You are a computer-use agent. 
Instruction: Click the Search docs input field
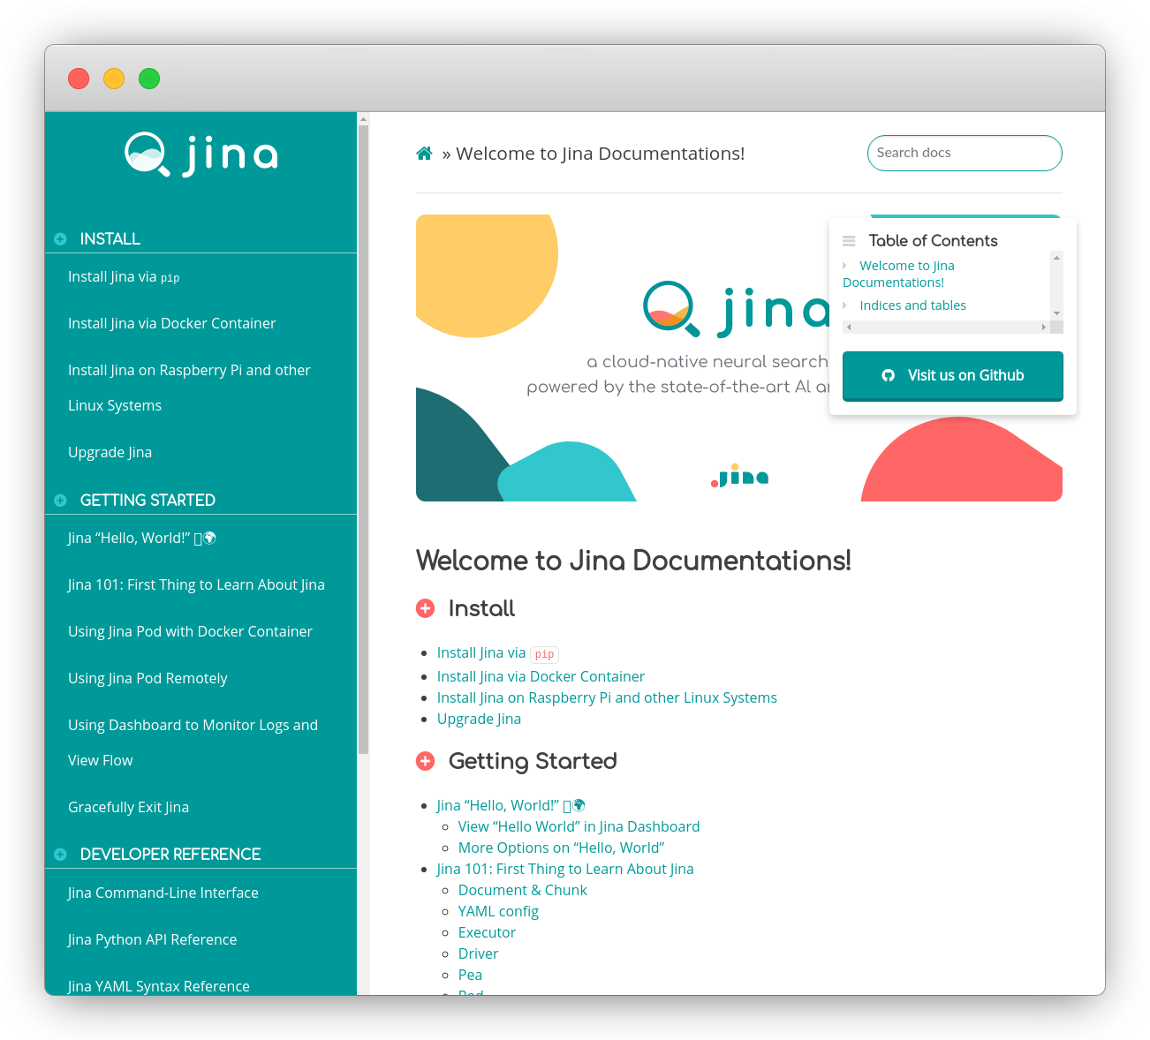pyautogui.click(x=965, y=153)
